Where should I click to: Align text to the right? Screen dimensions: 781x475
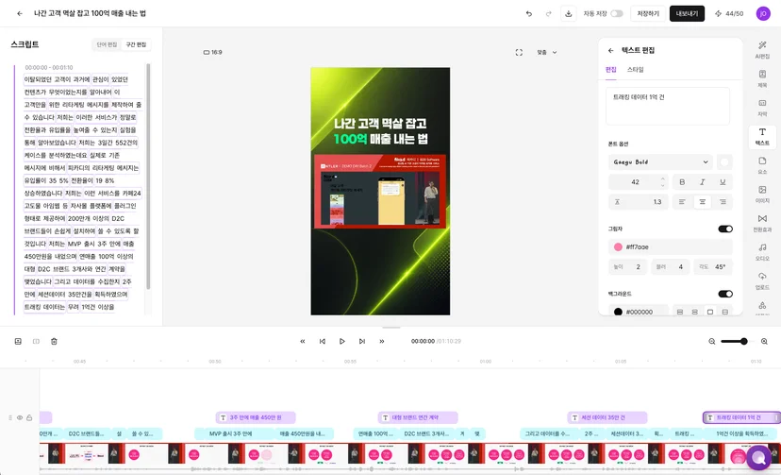(x=723, y=202)
